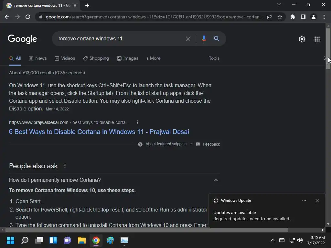Dismiss the Windows Update notification

click(x=317, y=201)
